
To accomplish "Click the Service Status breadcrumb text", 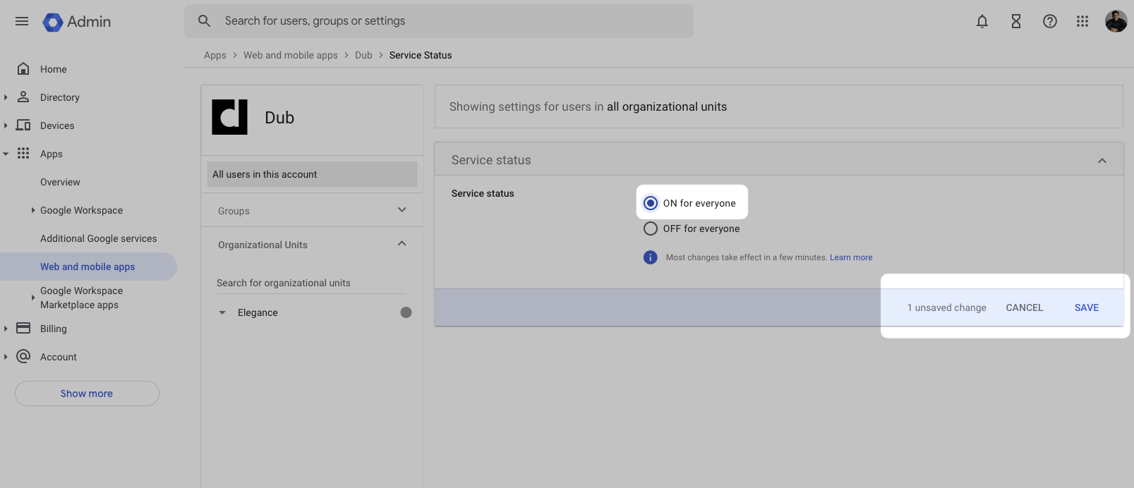I will 421,55.
